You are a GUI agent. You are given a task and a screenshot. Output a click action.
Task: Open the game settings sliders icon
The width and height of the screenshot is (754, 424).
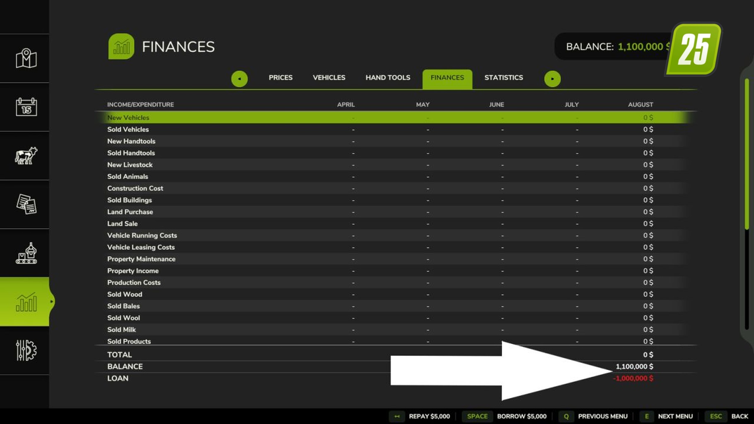26,350
